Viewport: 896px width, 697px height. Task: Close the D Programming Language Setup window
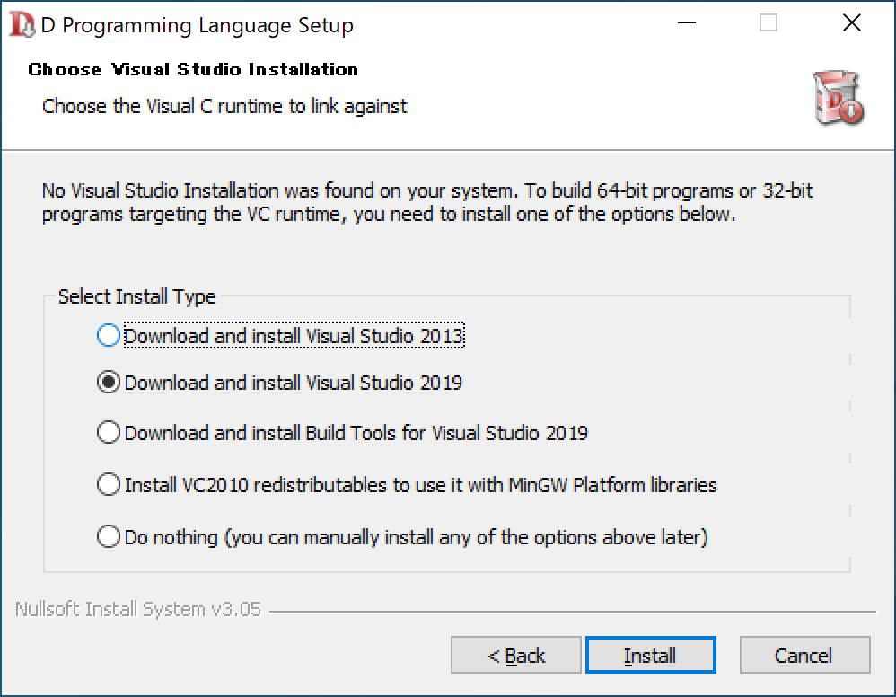(x=852, y=23)
